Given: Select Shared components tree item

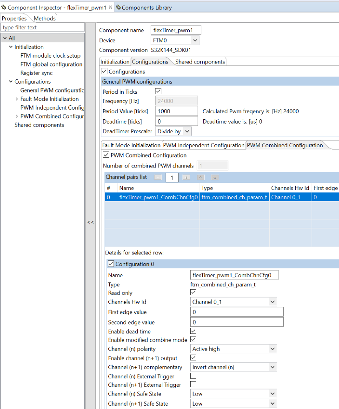Looking at the screenshot, I should coord(39,125).
